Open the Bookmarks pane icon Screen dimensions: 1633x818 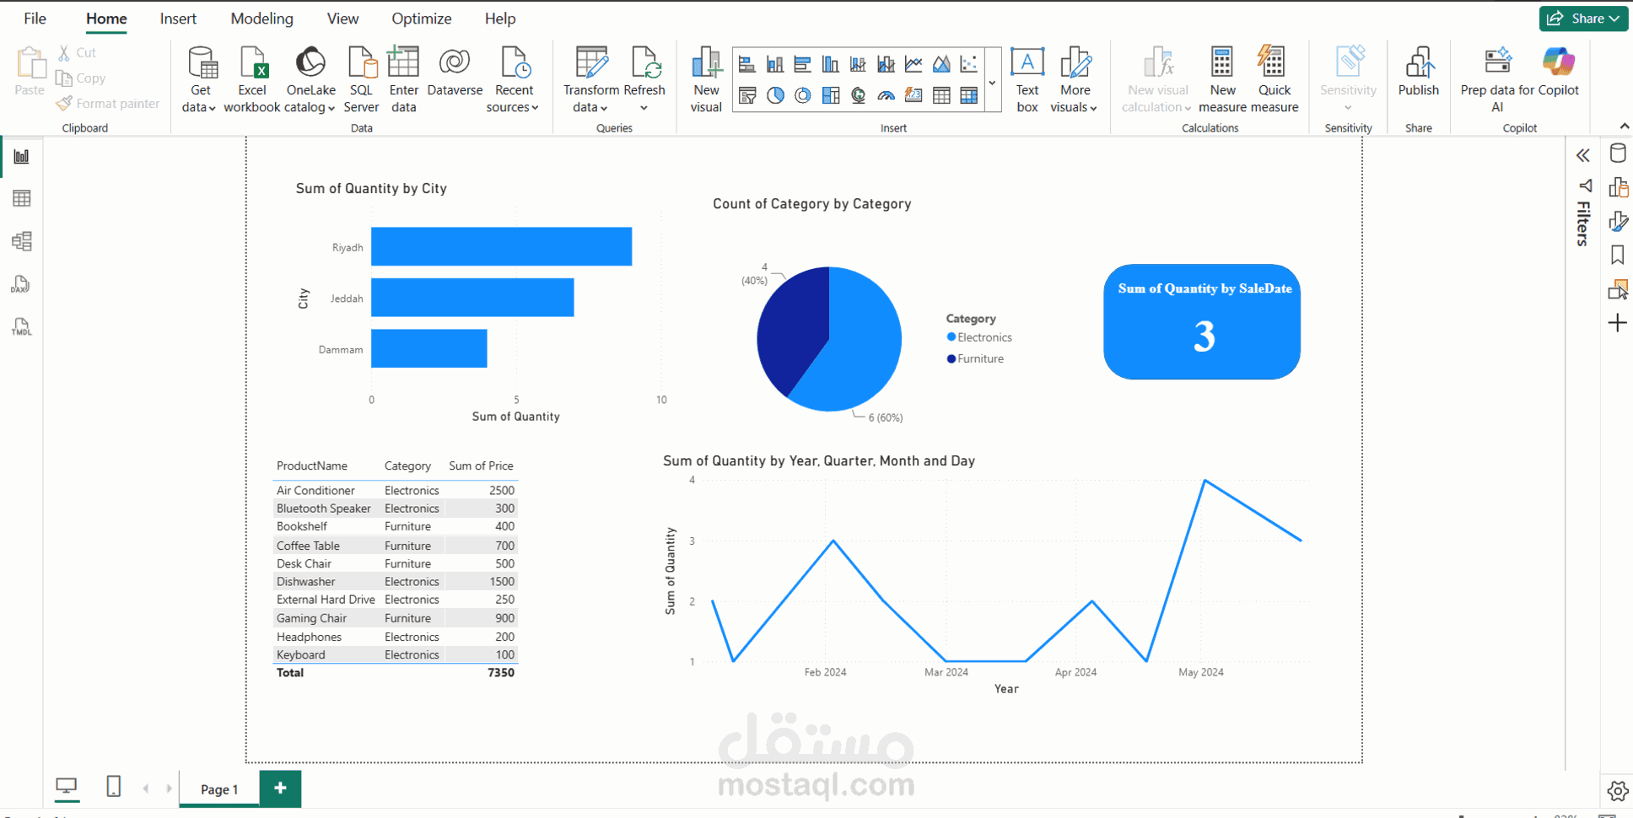1617,255
